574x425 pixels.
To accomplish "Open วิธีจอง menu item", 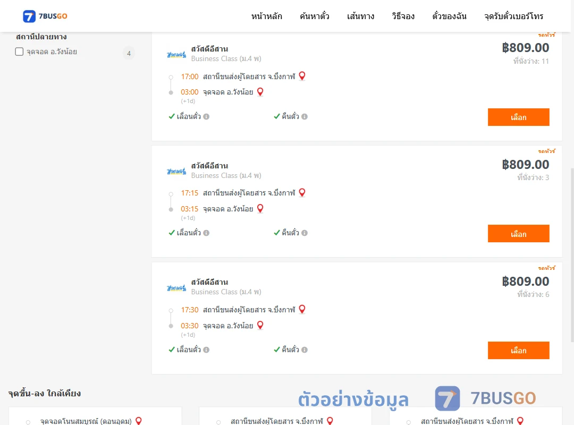I will click(x=403, y=16).
